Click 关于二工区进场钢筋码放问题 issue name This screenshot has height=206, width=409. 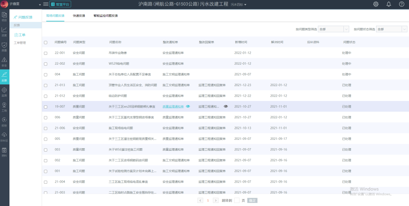pos(128,160)
